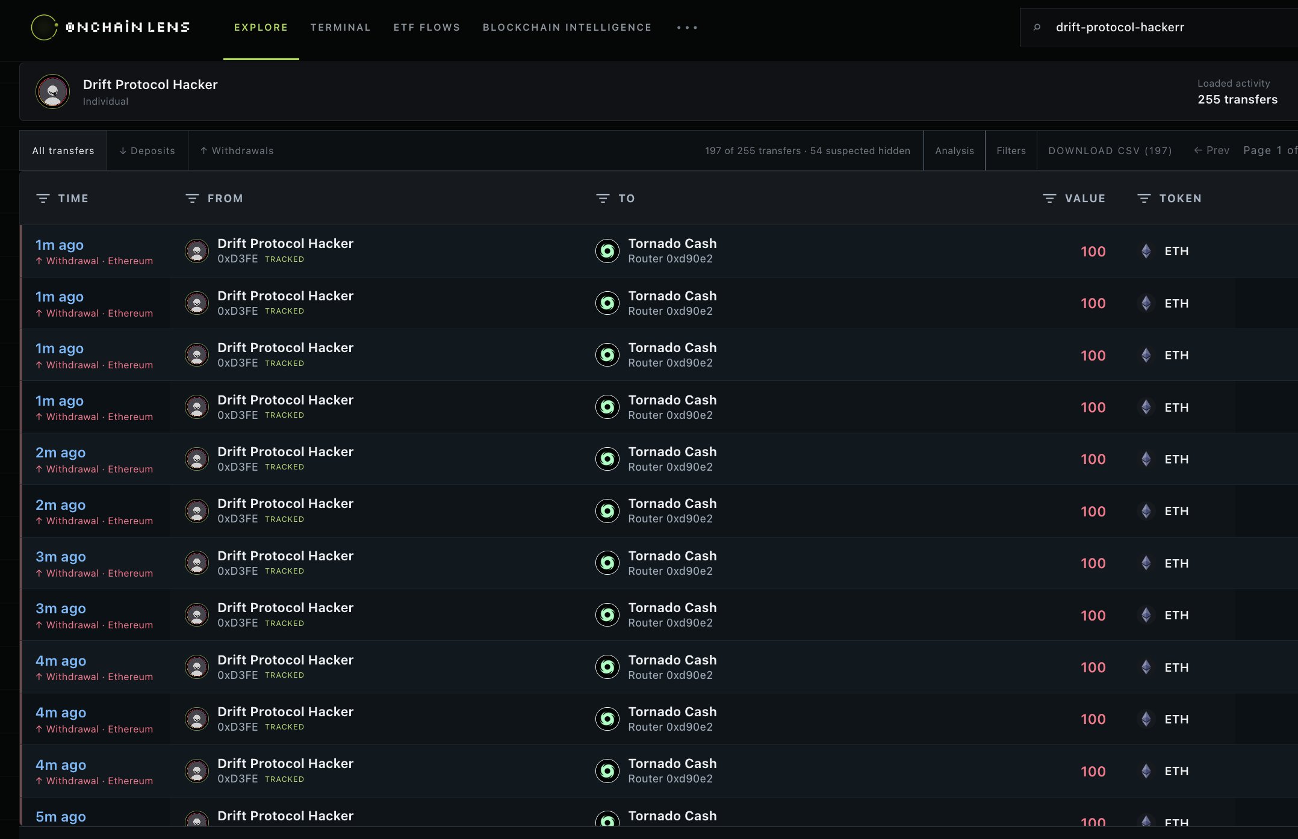Open the TOKEN column filter
This screenshot has width=1298, height=839.
coord(1144,198)
